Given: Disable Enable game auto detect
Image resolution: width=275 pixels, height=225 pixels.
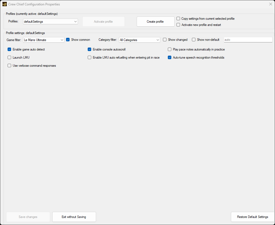Looking at the screenshot, I should 9,49.
